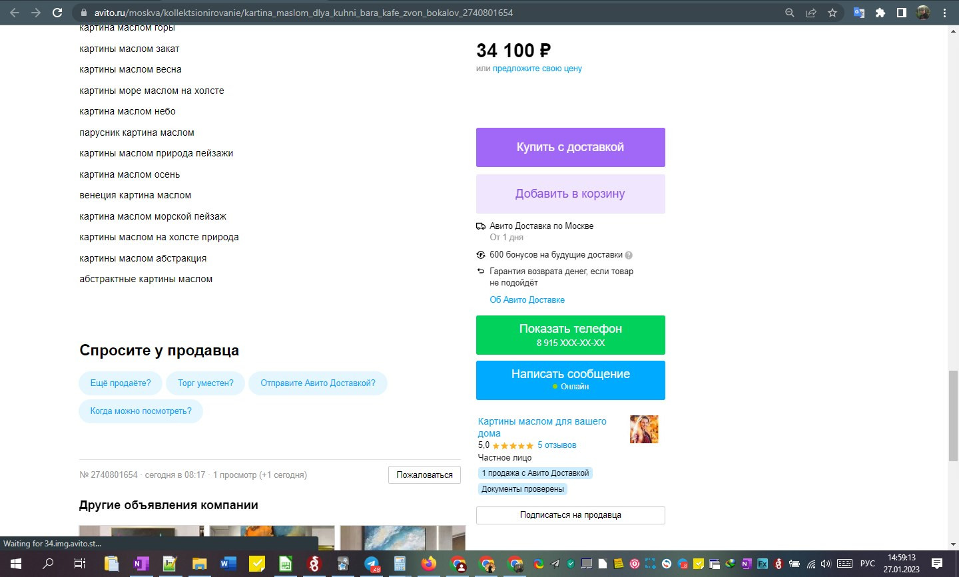Add the item with Добавить в корзину

click(x=571, y=194)
